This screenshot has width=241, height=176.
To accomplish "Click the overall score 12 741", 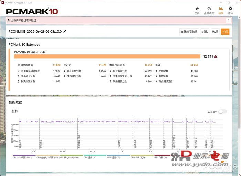I will [x=208, y=56].
